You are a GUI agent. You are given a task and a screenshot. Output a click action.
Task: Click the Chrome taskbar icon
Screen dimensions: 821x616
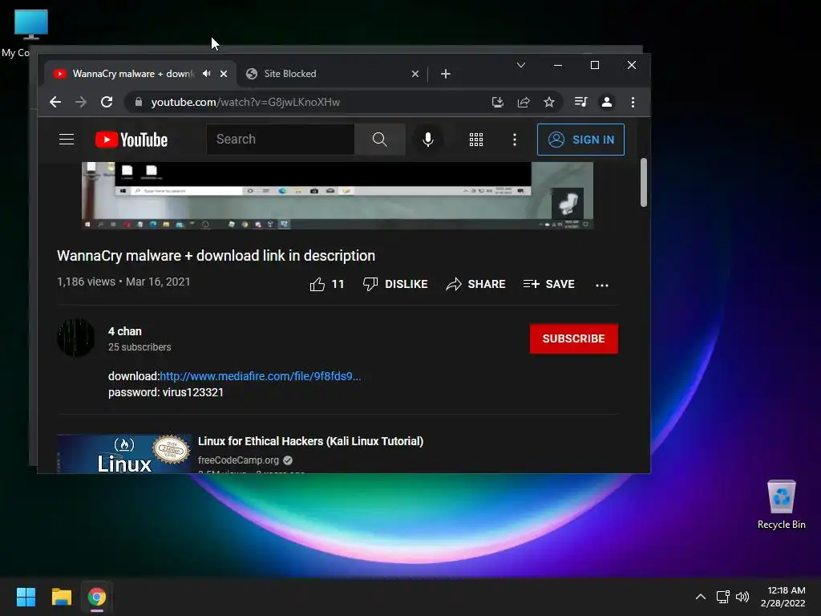click(96, 597)
